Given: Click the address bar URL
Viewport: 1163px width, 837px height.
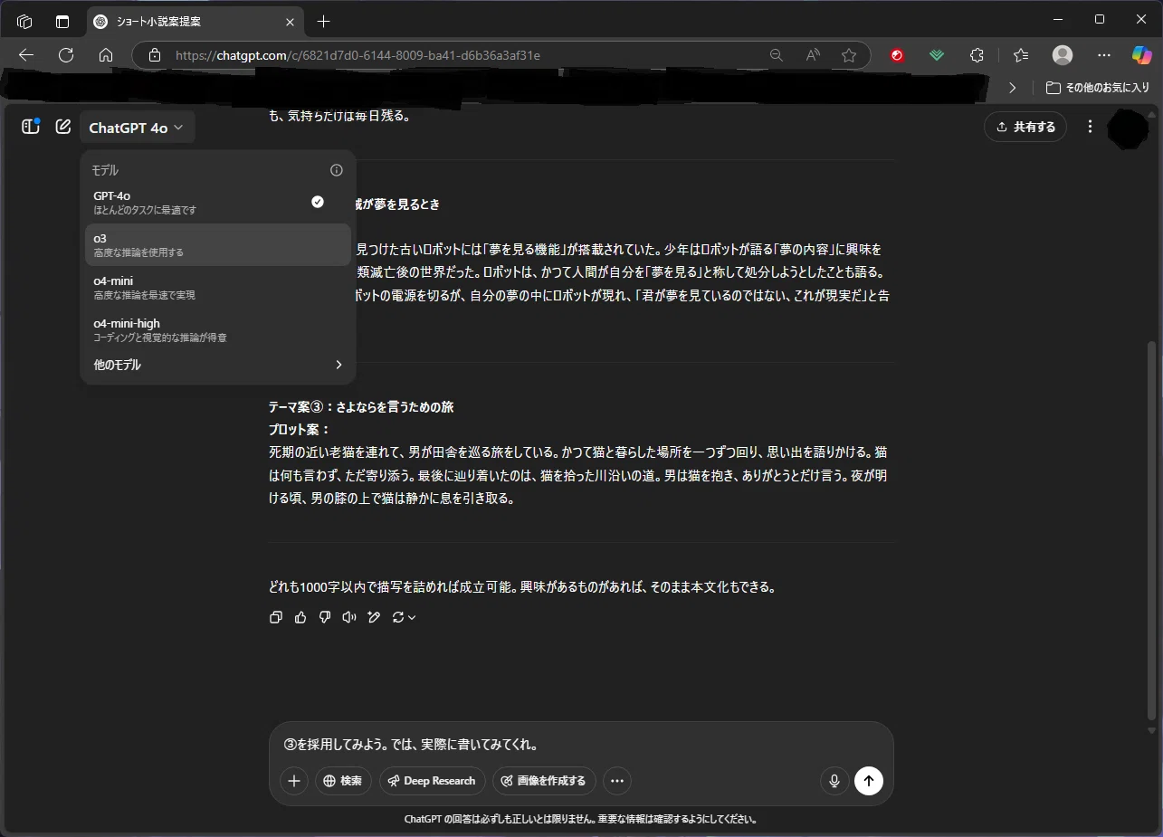Looking at the screenshot, I should (357, 55).
